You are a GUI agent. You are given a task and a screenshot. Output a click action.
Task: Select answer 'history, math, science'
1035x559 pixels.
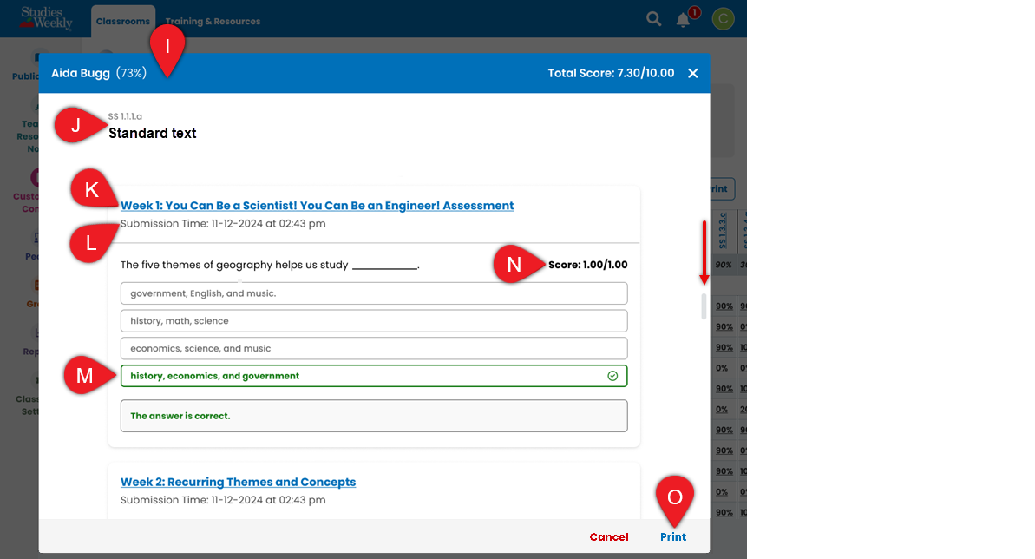374,321
